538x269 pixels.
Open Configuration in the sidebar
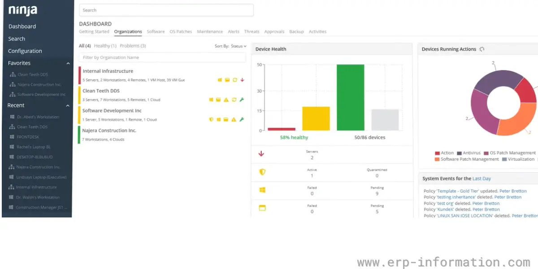pos(25,51)
